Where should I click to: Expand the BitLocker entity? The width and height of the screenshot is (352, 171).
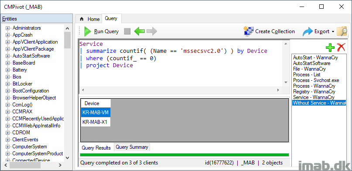(7, 84)
